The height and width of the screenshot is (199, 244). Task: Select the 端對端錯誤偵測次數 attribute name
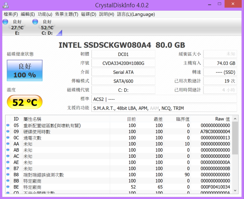[44, 175]
